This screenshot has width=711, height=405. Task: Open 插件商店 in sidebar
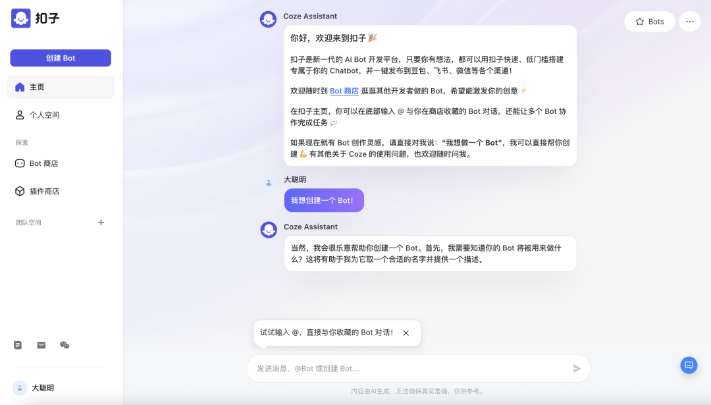(x=61, y=192)
